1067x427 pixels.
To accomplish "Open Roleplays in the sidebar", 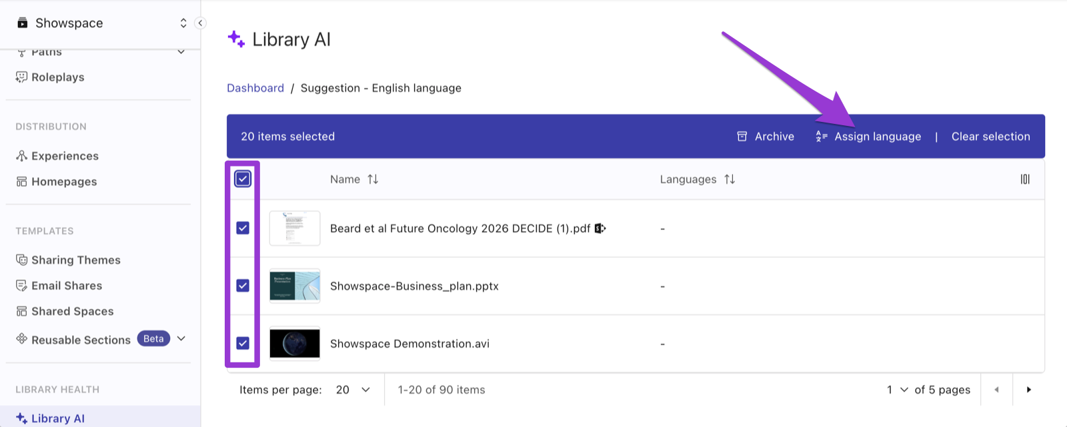I will 58,77.
